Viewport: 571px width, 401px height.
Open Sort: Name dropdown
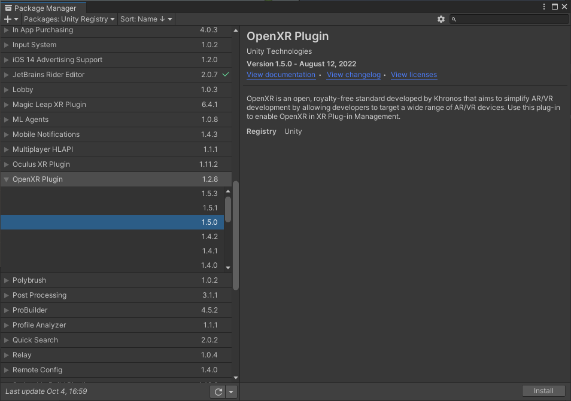point(146,19)
